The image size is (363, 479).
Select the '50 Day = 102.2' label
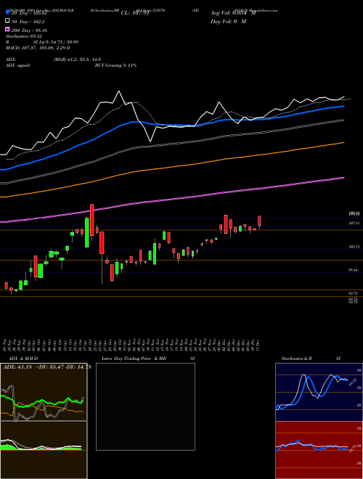click(28, 22)
